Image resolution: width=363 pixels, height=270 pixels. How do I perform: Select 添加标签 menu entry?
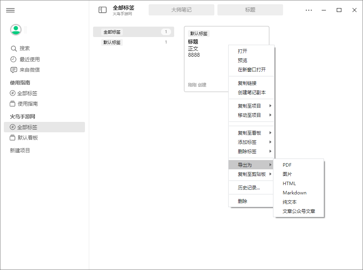coord(251,142)
